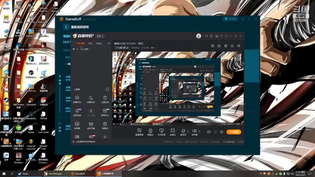Click the orange 开始直播 button

[233, 132]
